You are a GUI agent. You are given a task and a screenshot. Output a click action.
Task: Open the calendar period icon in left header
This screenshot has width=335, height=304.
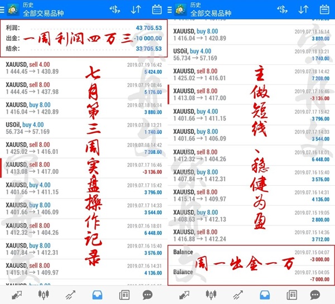click(x=157, y=9)
